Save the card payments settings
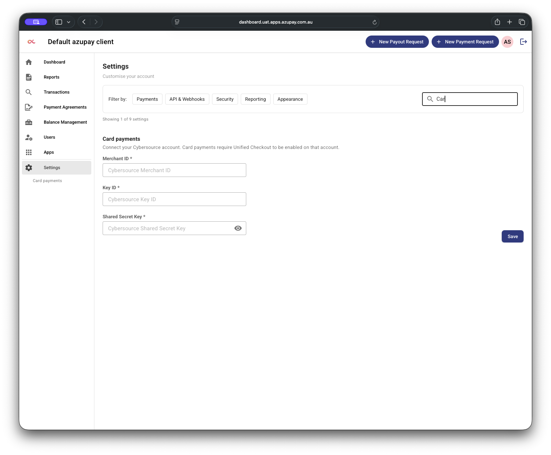 [x=512, y=236]
